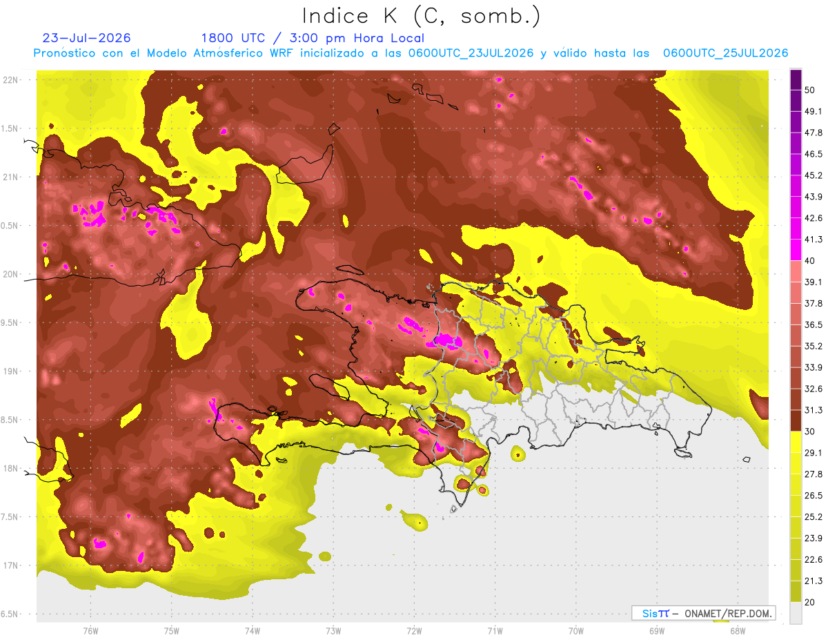Click the "30" colorbar label
The width and height of the screenshot is (828, 640).
(x=811, y=431)
